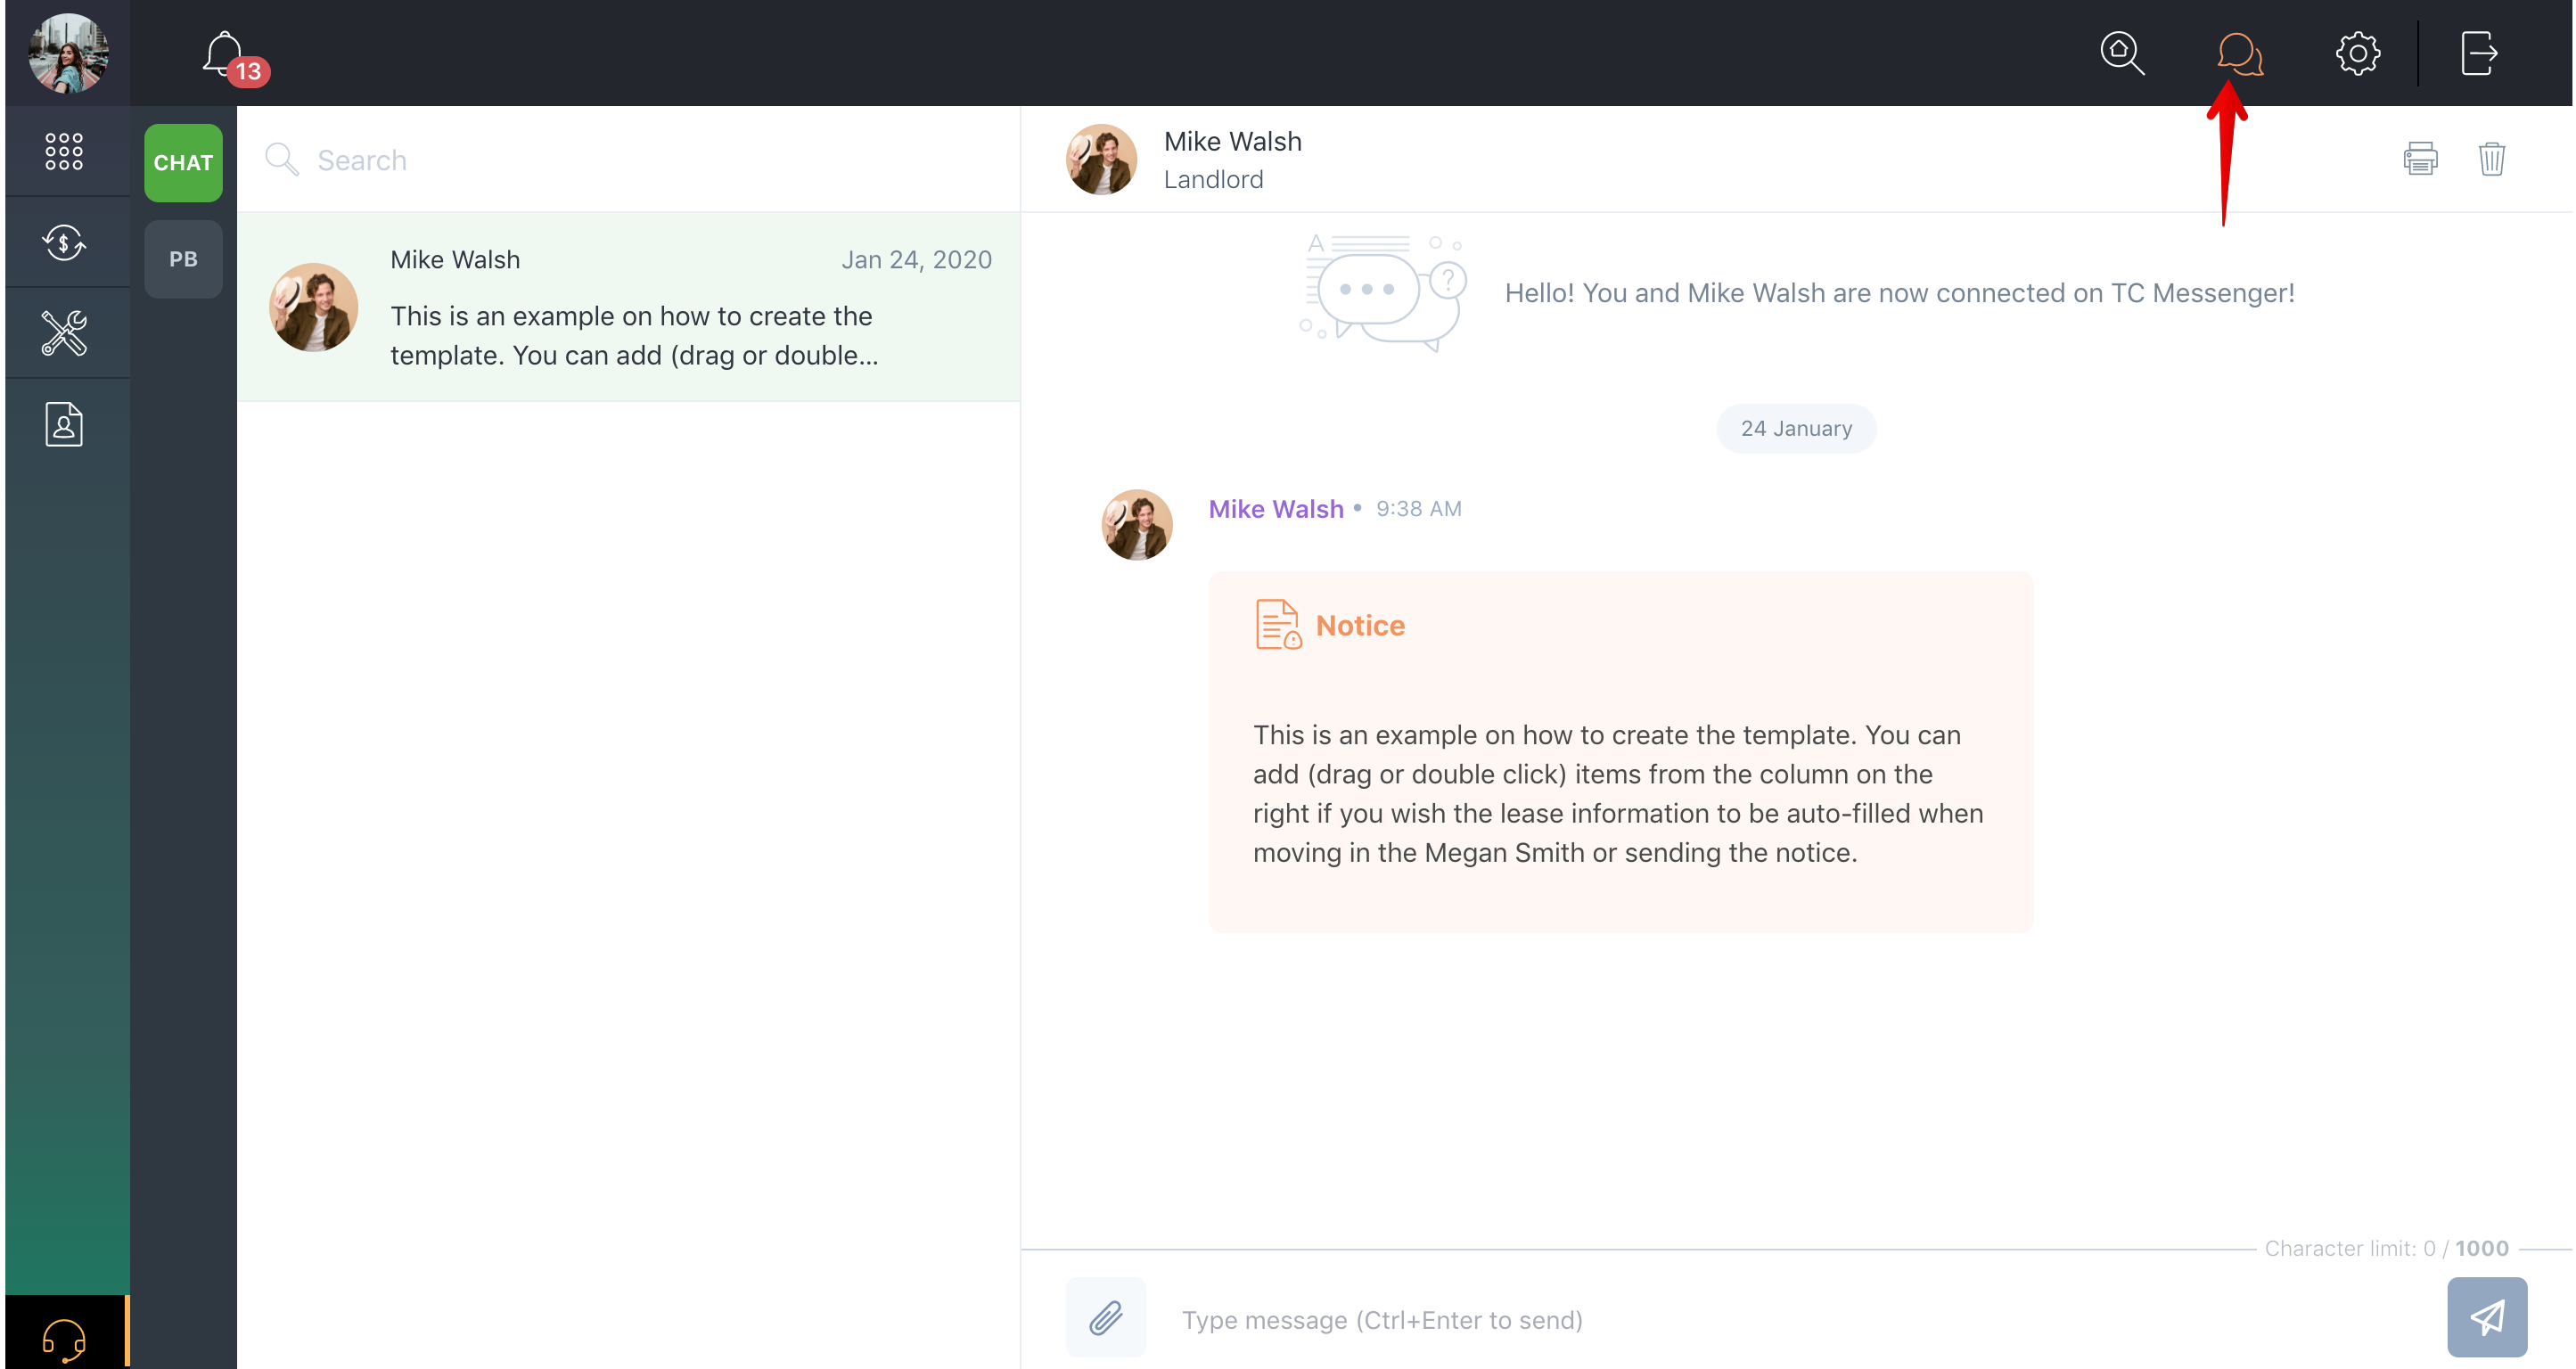Screen dimensions: 2576x1369
Task: Click the 24 January date badge
Action: (1796, 428)
